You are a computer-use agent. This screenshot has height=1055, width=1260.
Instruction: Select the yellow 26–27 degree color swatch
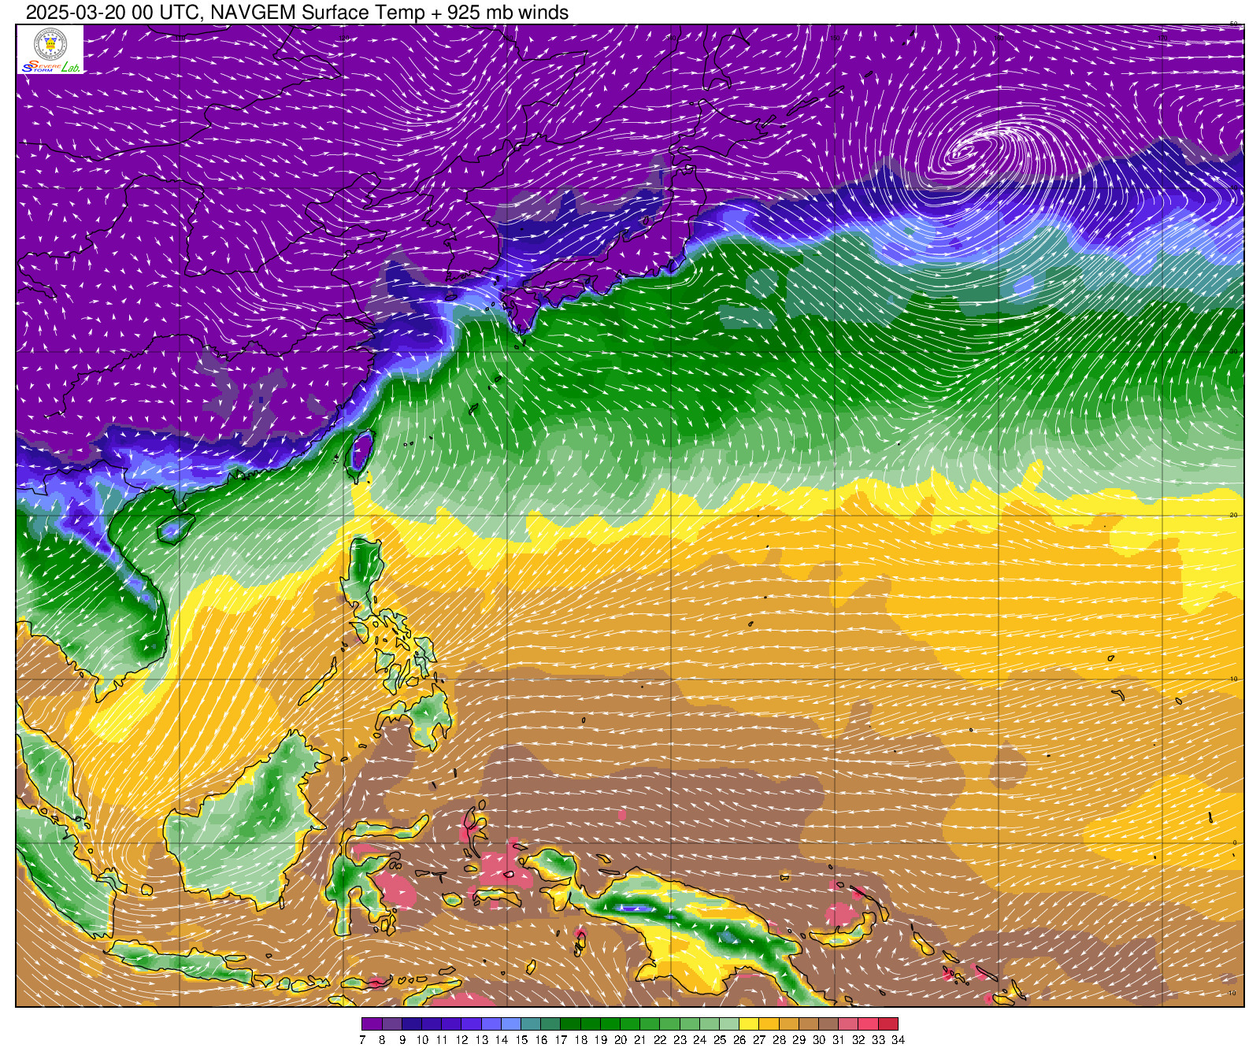coord(749,1024)
